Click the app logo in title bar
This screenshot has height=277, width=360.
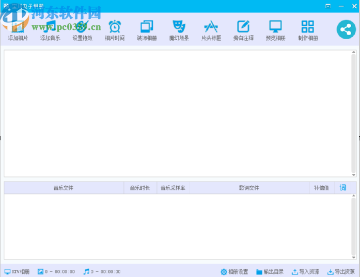click(6, 6)
